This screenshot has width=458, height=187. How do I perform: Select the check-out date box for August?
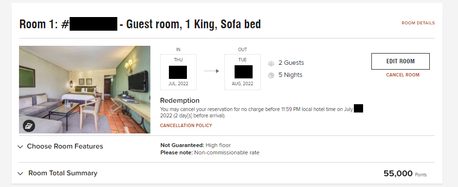click(x=242, y=72)
